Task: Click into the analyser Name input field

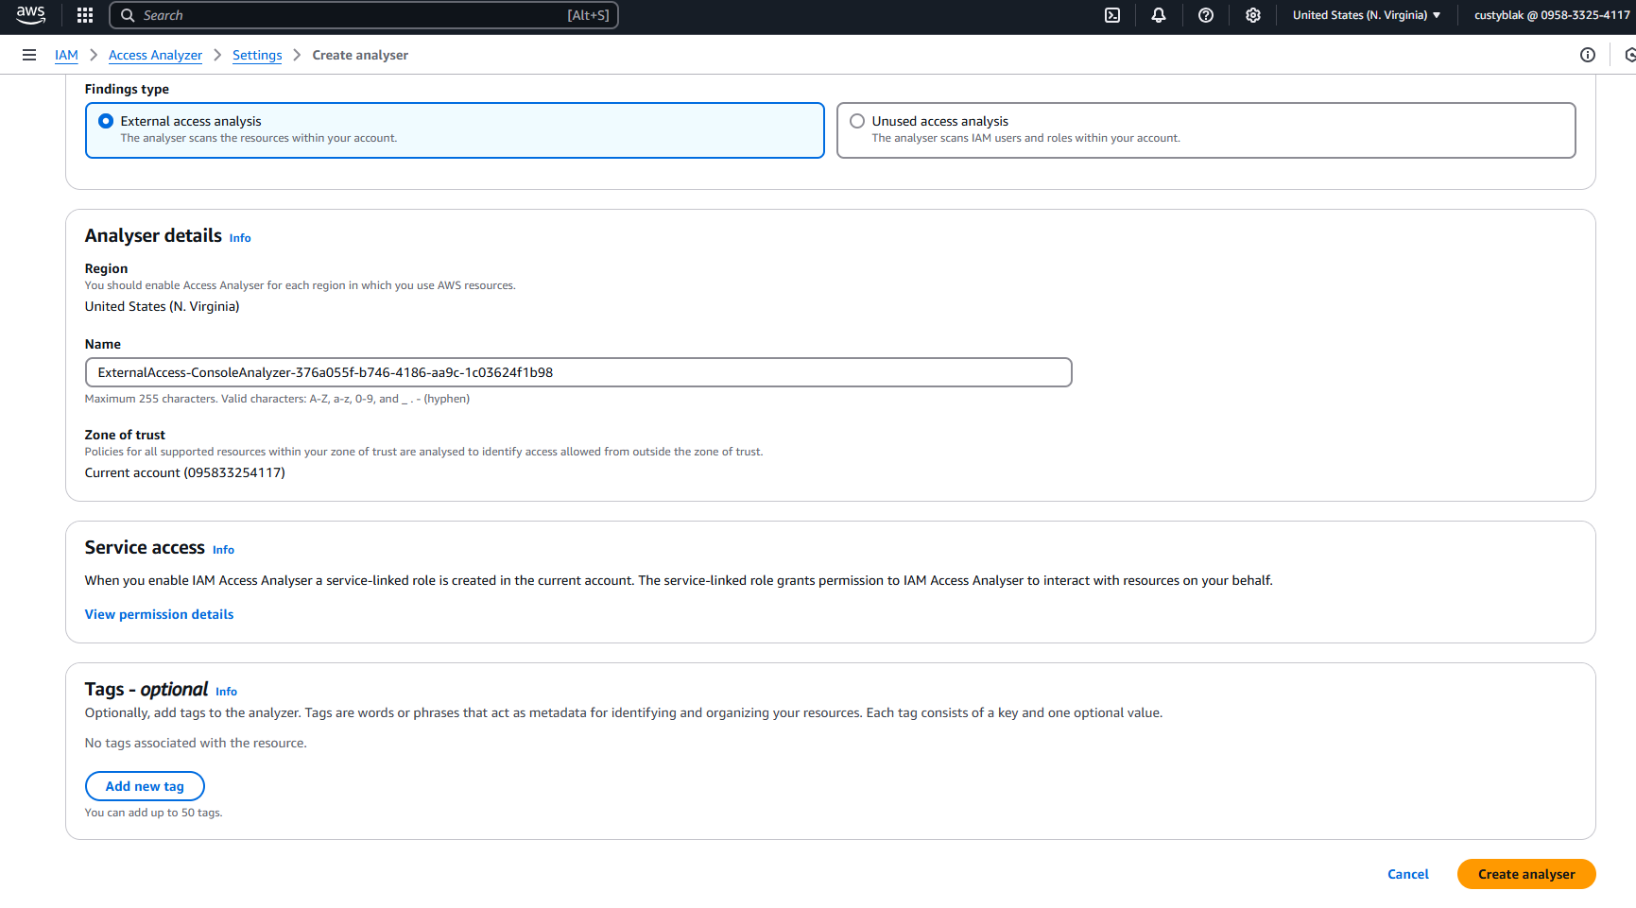Action: tap(578, 372)
